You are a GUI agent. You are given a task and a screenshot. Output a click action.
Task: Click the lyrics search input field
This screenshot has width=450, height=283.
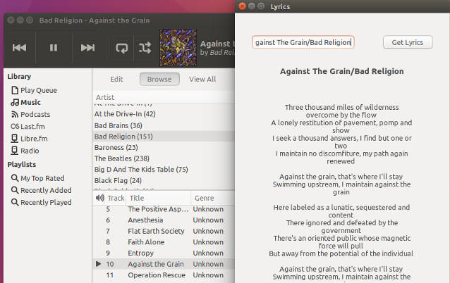click(303, 42)
